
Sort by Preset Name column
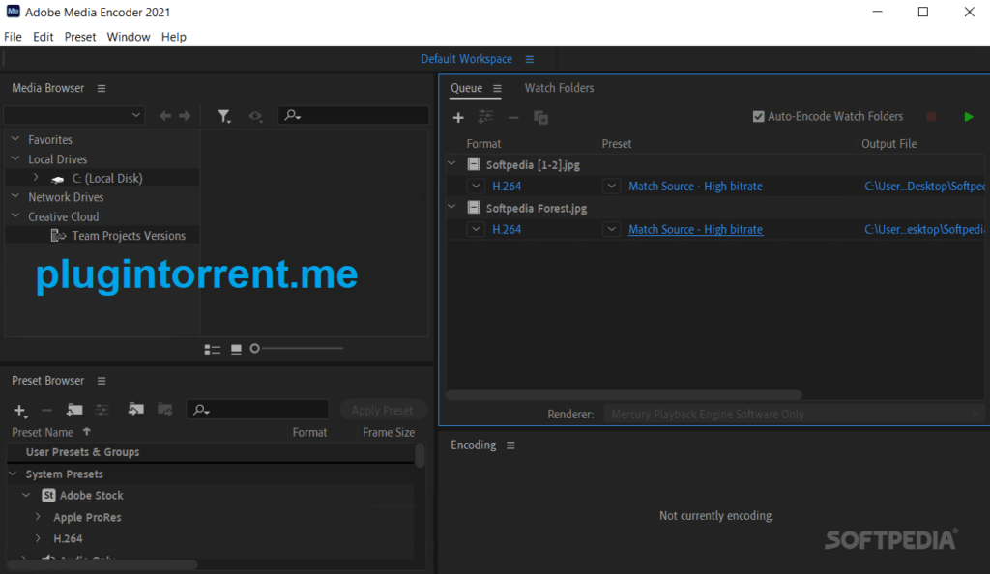[43, 432]
